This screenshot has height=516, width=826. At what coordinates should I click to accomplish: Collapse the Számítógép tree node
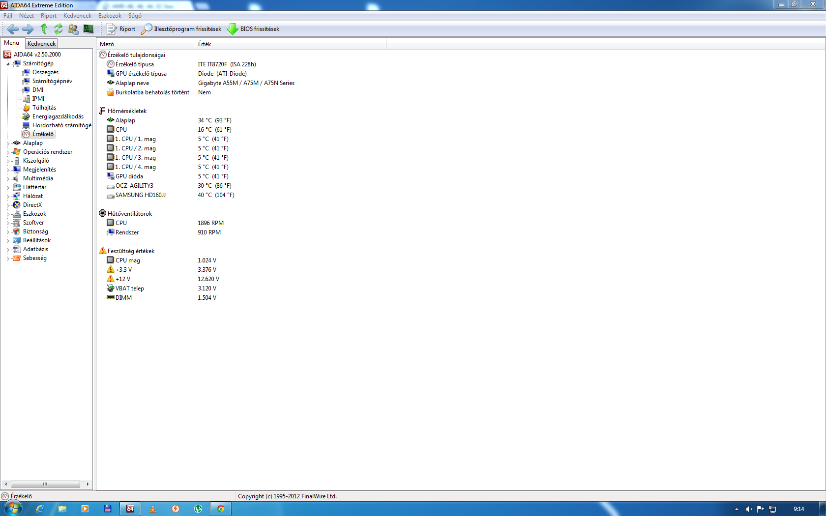8,64
